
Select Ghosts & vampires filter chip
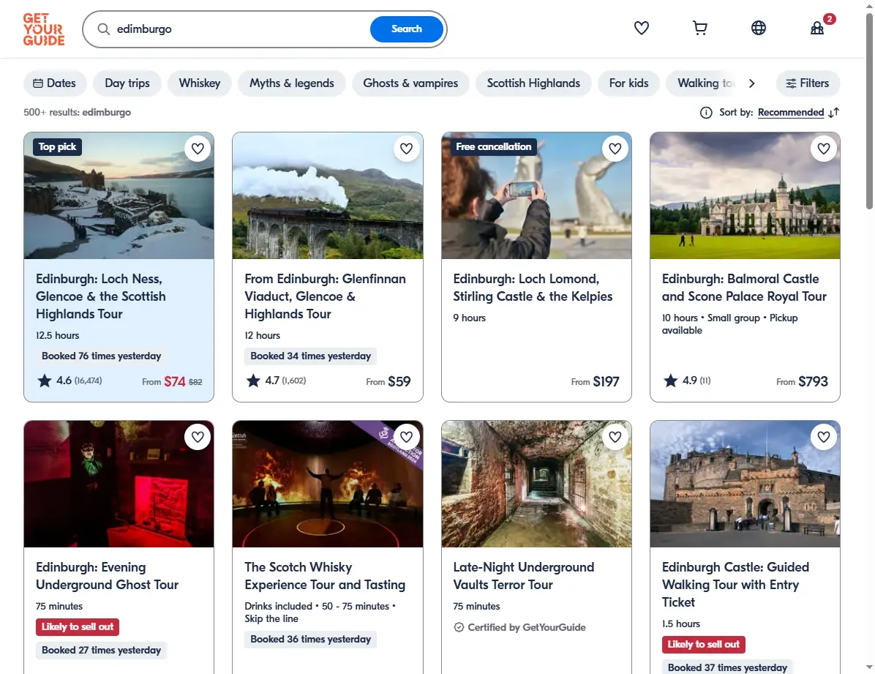[410, 83]
